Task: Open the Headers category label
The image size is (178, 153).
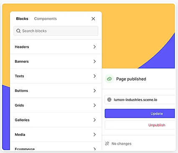Action: [x=22, y=47]
